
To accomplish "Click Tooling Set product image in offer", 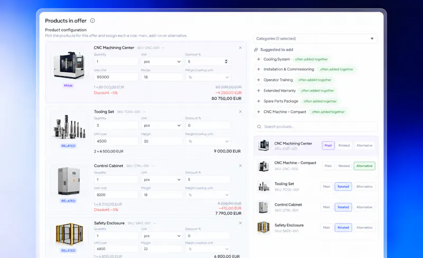I will (x=70, y=127).
